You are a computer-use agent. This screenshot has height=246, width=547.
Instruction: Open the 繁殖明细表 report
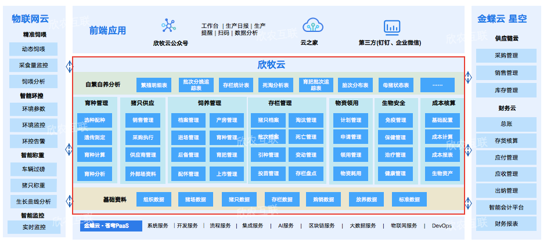tap(154, 85)
